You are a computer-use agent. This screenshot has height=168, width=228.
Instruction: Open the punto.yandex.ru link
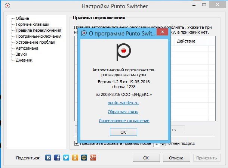click(123, 103)
